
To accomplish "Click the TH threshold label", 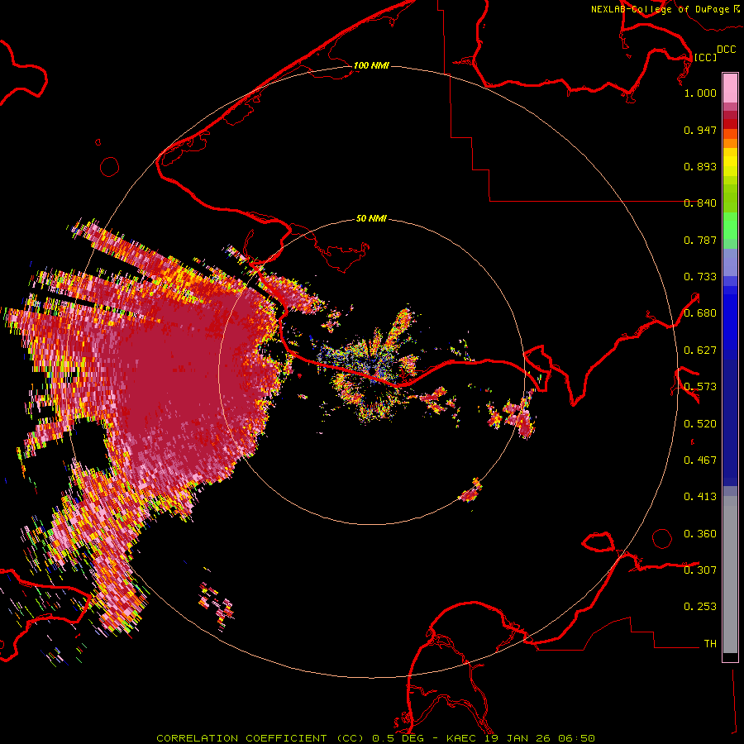I will [710, 644].
